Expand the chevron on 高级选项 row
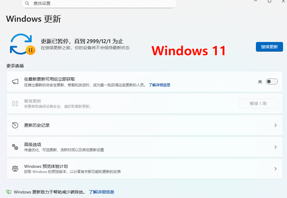This screenshot has height=198, width=287. tap(276, 147)
